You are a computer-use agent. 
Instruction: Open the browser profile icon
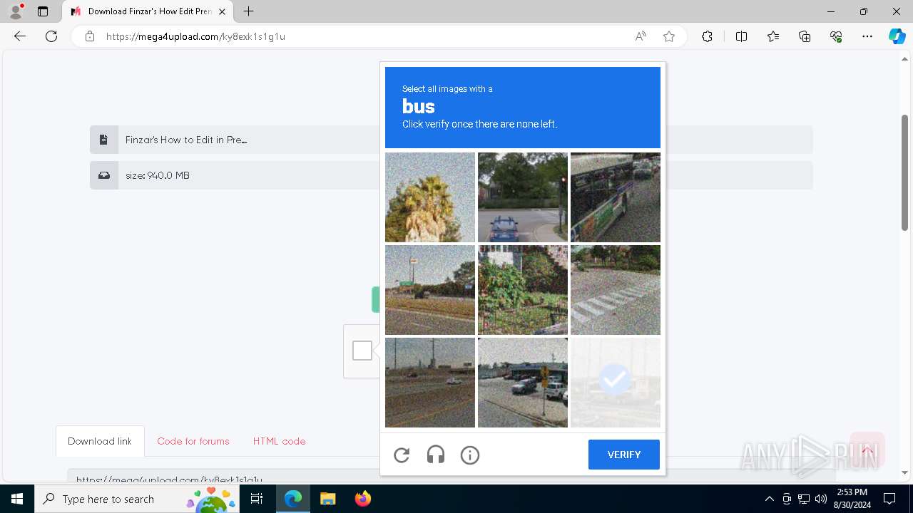click(x=16, y=11)
